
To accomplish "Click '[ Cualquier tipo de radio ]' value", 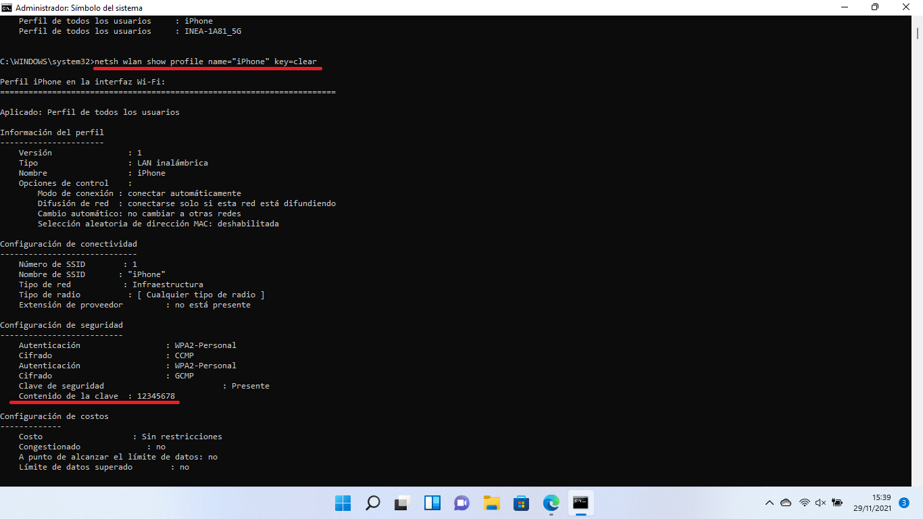I will click(x=201, y=295).
